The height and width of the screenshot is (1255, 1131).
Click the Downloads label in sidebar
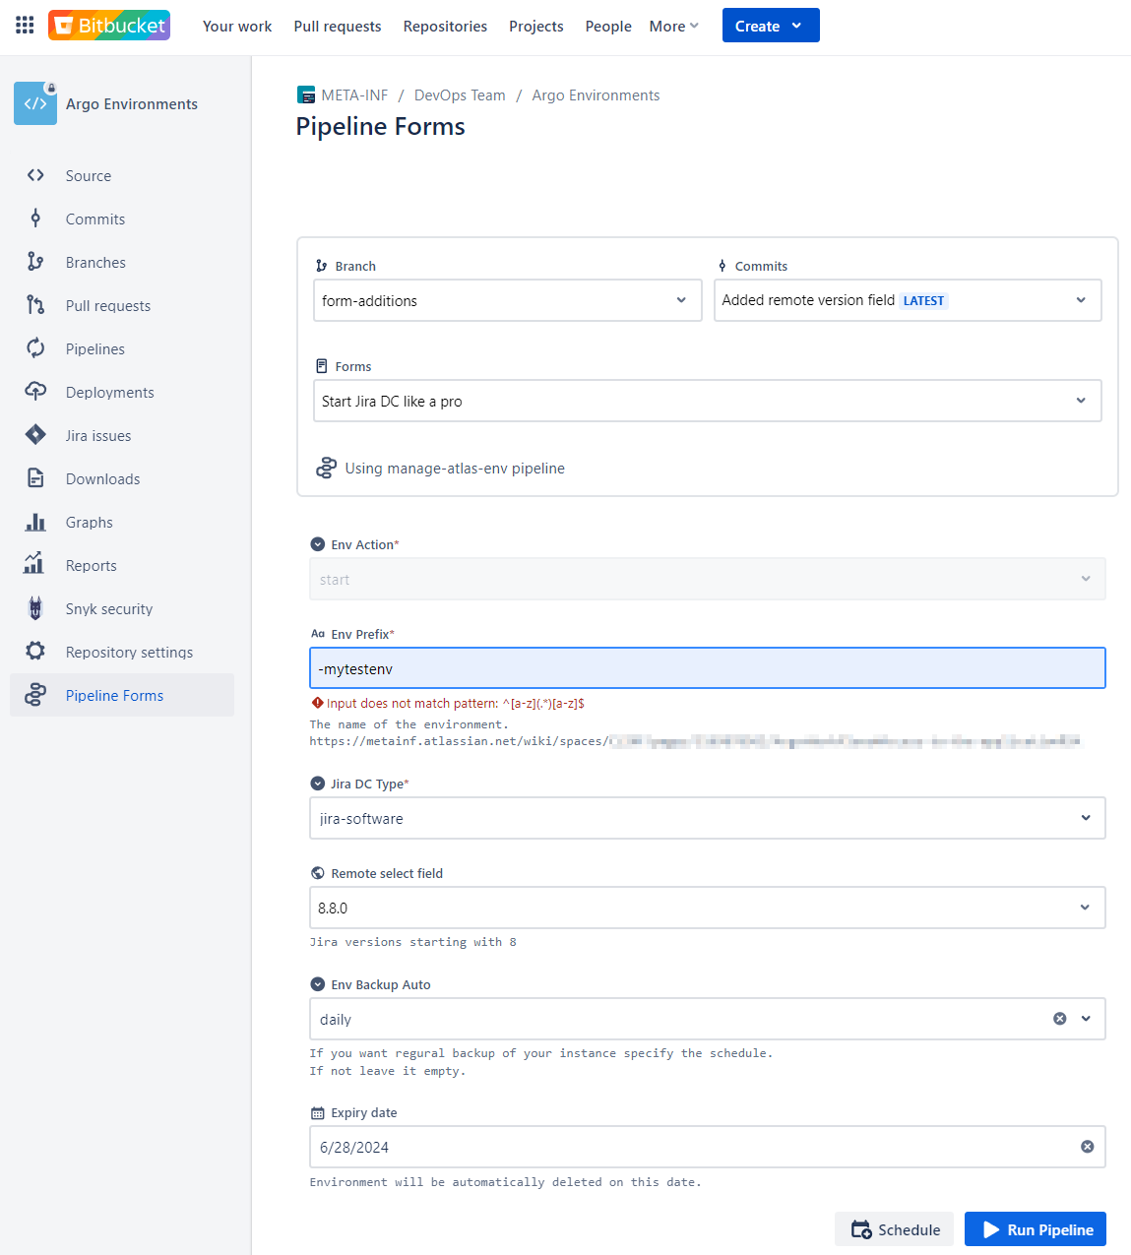[x=103, y=479]
